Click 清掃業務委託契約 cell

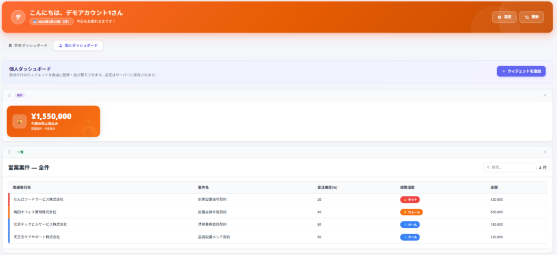pyautogui.click(x=212, y=224)
